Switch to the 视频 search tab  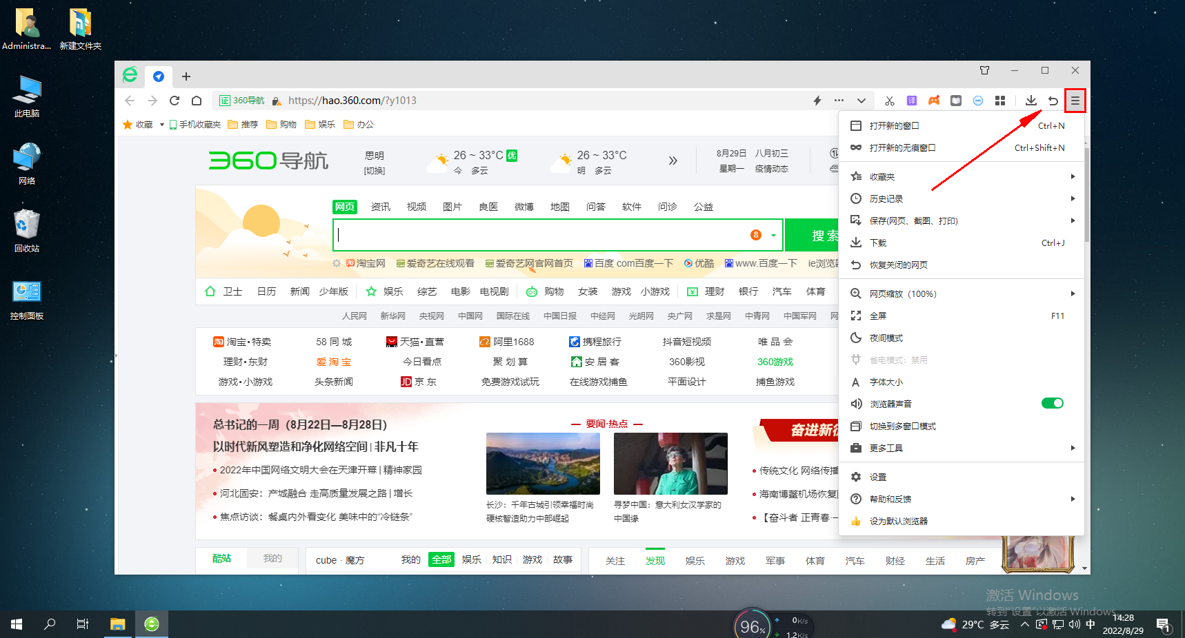417,207
